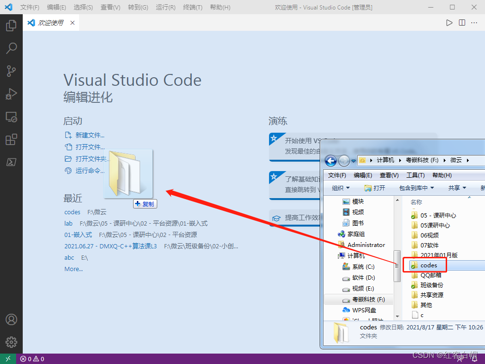The height and width of the screenshot is (364, 485).
Task: Select 视频 in Explorer navigation tree
Action: [353, 212]
